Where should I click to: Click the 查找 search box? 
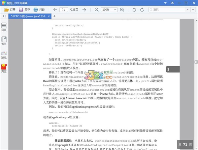point(167,10)
